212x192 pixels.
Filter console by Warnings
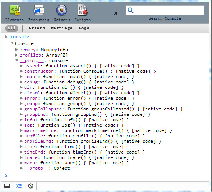click(x=62, y=28)
